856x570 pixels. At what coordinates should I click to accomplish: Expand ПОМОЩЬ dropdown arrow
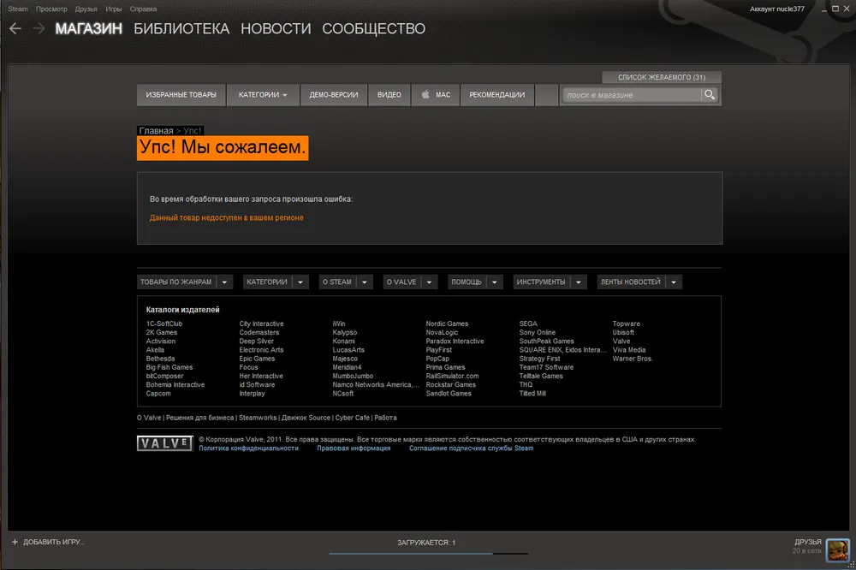click(494, 282)
